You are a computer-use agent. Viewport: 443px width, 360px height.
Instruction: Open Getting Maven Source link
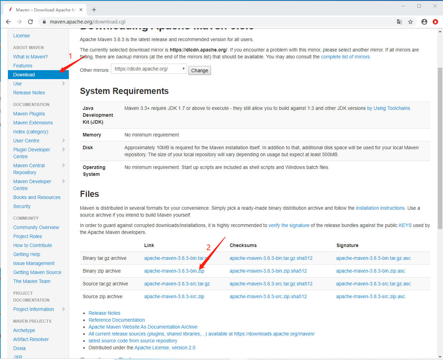click(37, 272)
